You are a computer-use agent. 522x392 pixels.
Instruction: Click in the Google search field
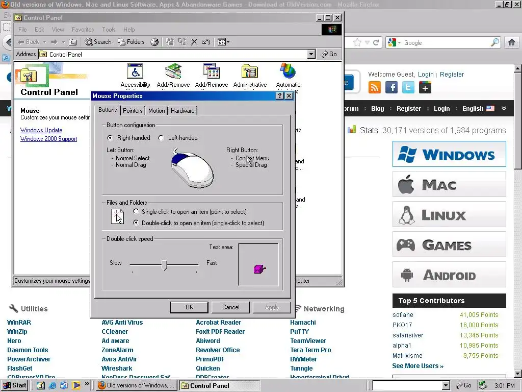[446, 43]
